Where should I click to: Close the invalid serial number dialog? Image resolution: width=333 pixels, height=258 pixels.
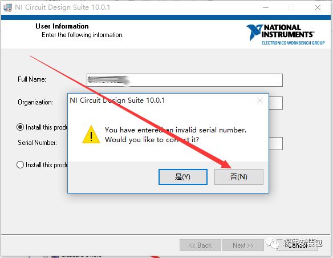[x=260, y=100]
